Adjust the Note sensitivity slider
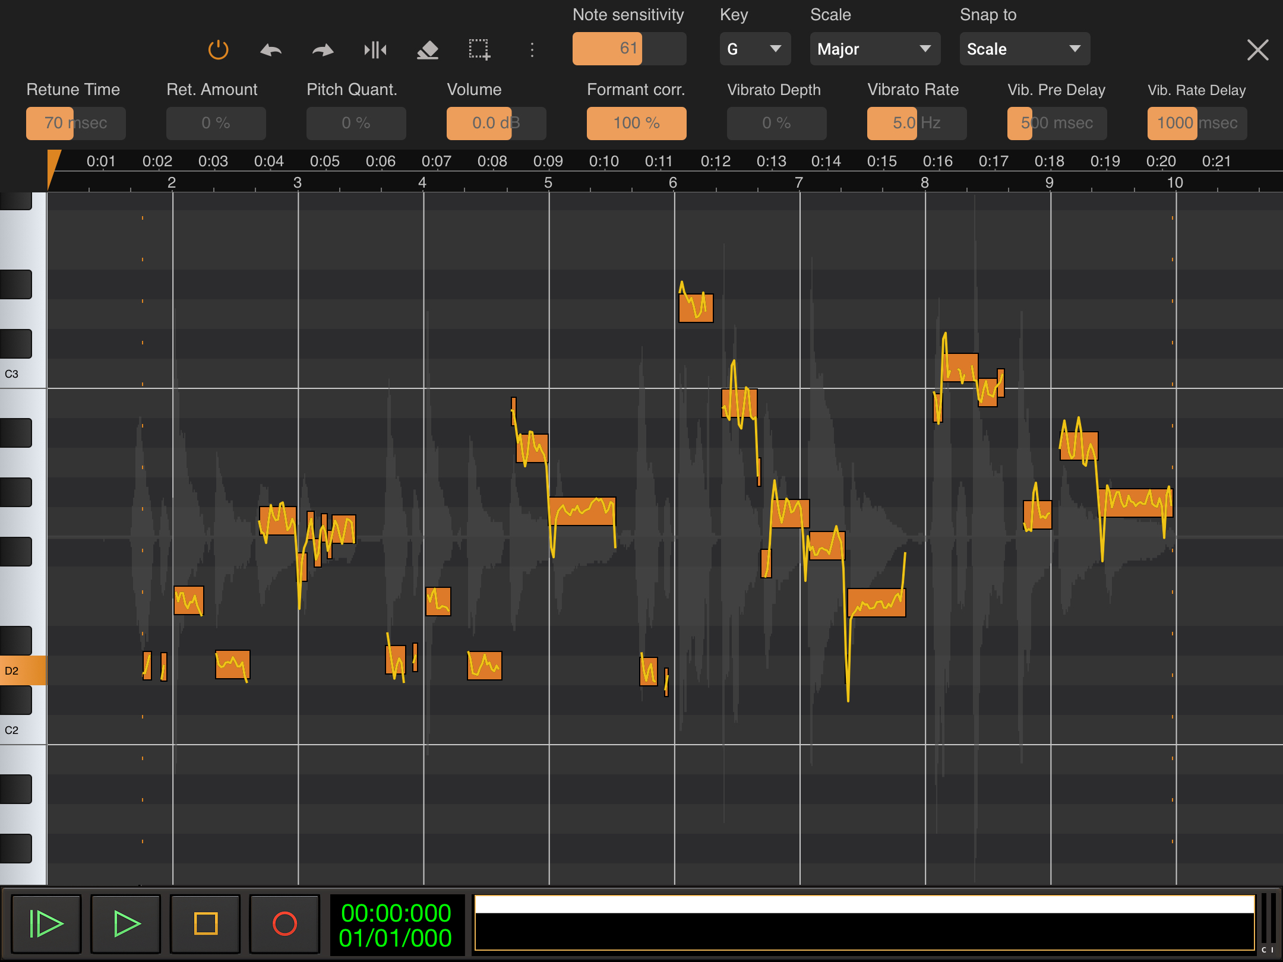Viewport: 1283px width, 962px height. pos(628,49)
